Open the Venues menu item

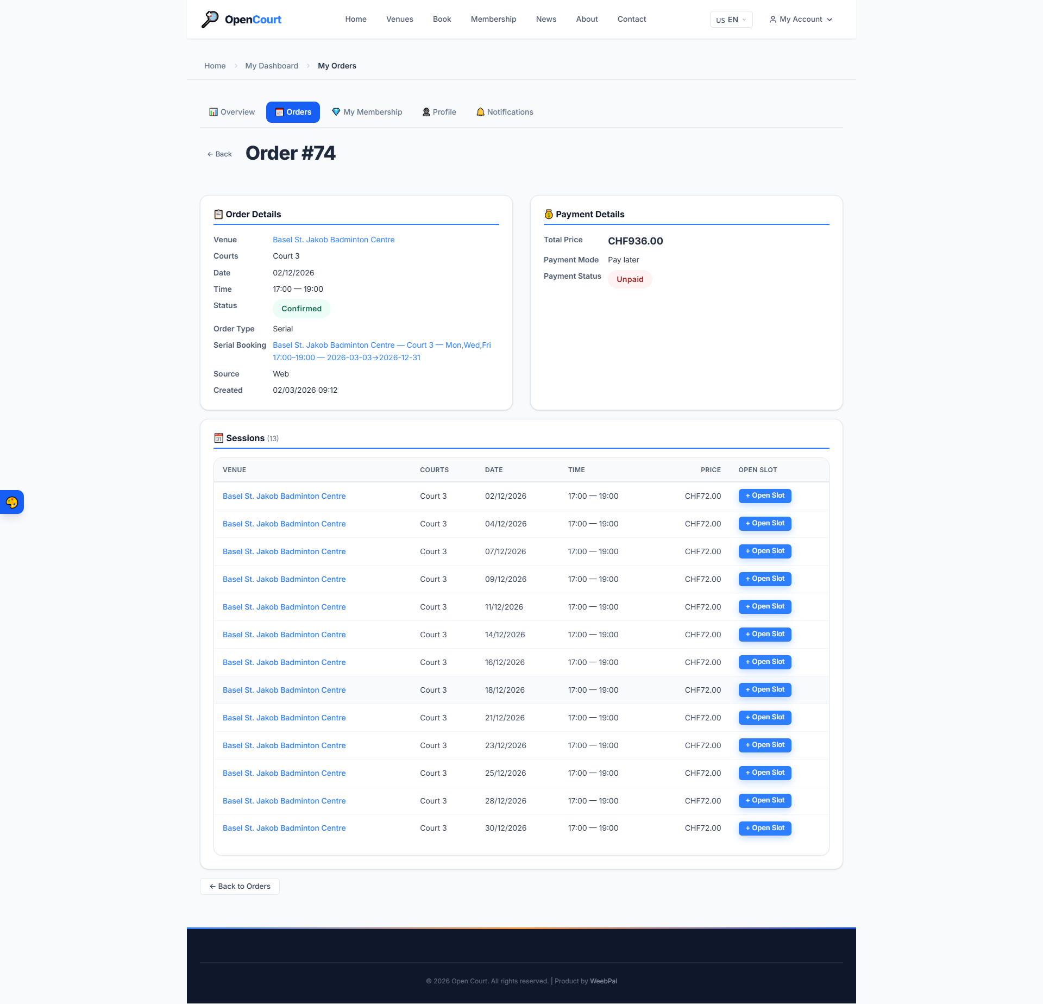point(399,19)
